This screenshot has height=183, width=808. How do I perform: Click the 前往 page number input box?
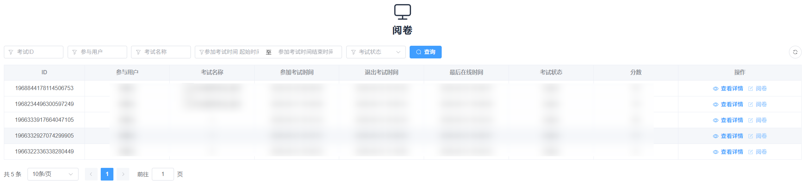163,174
